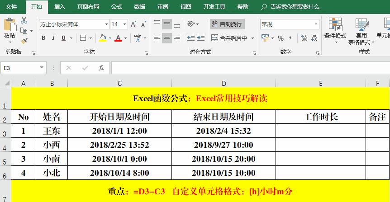The width and height of the screenshot is (390, 202).
Task: Toggle middle vertical alignment
Action: click(x=167, y=24)
